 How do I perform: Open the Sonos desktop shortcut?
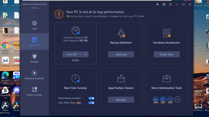tap(16, 47)
